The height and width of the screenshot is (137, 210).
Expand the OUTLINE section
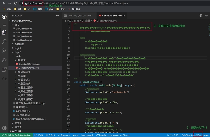coord(16,131)
